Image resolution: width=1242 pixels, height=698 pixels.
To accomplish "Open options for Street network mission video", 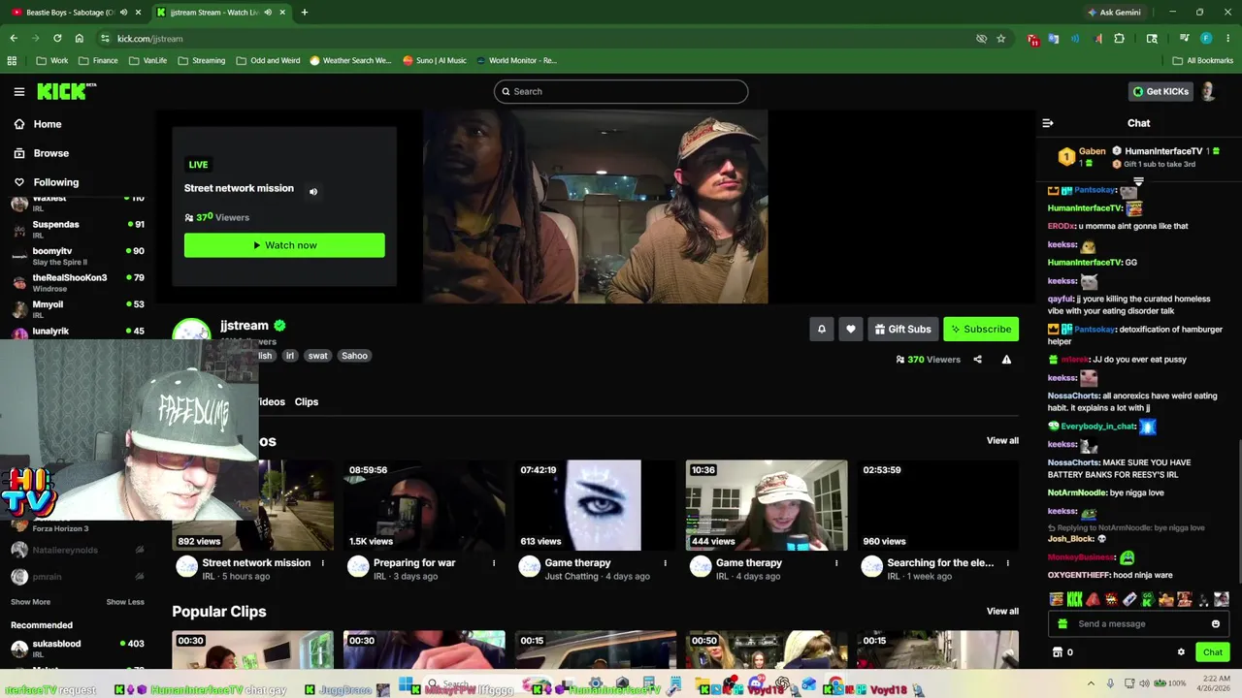I will [323, 563].
